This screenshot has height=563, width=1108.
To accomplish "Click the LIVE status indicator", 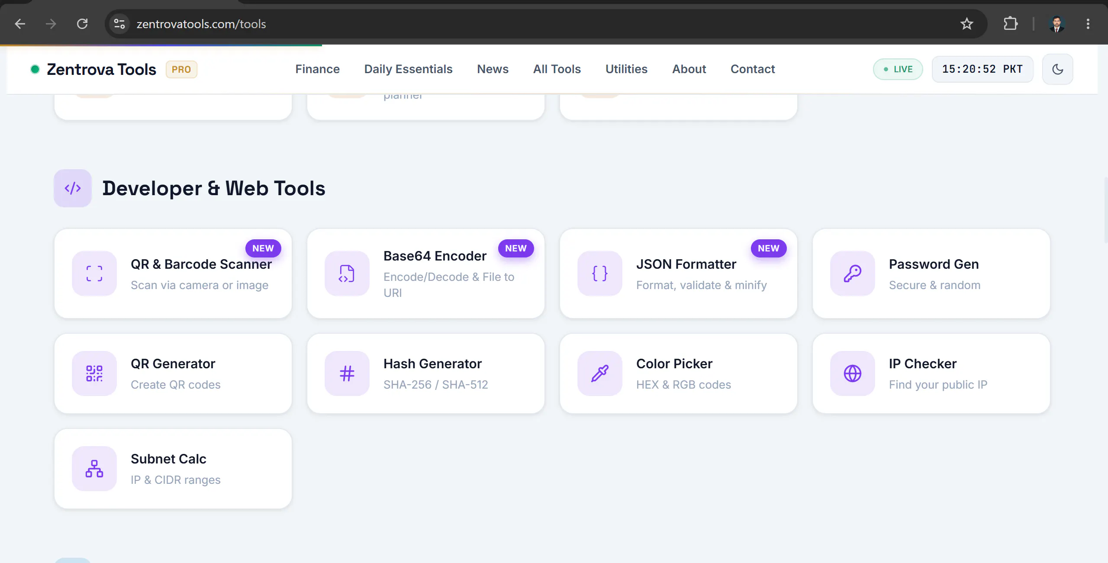I will pos(898,69).
